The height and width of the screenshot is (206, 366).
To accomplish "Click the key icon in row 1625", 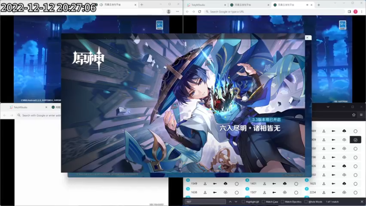I will [334, 184].
